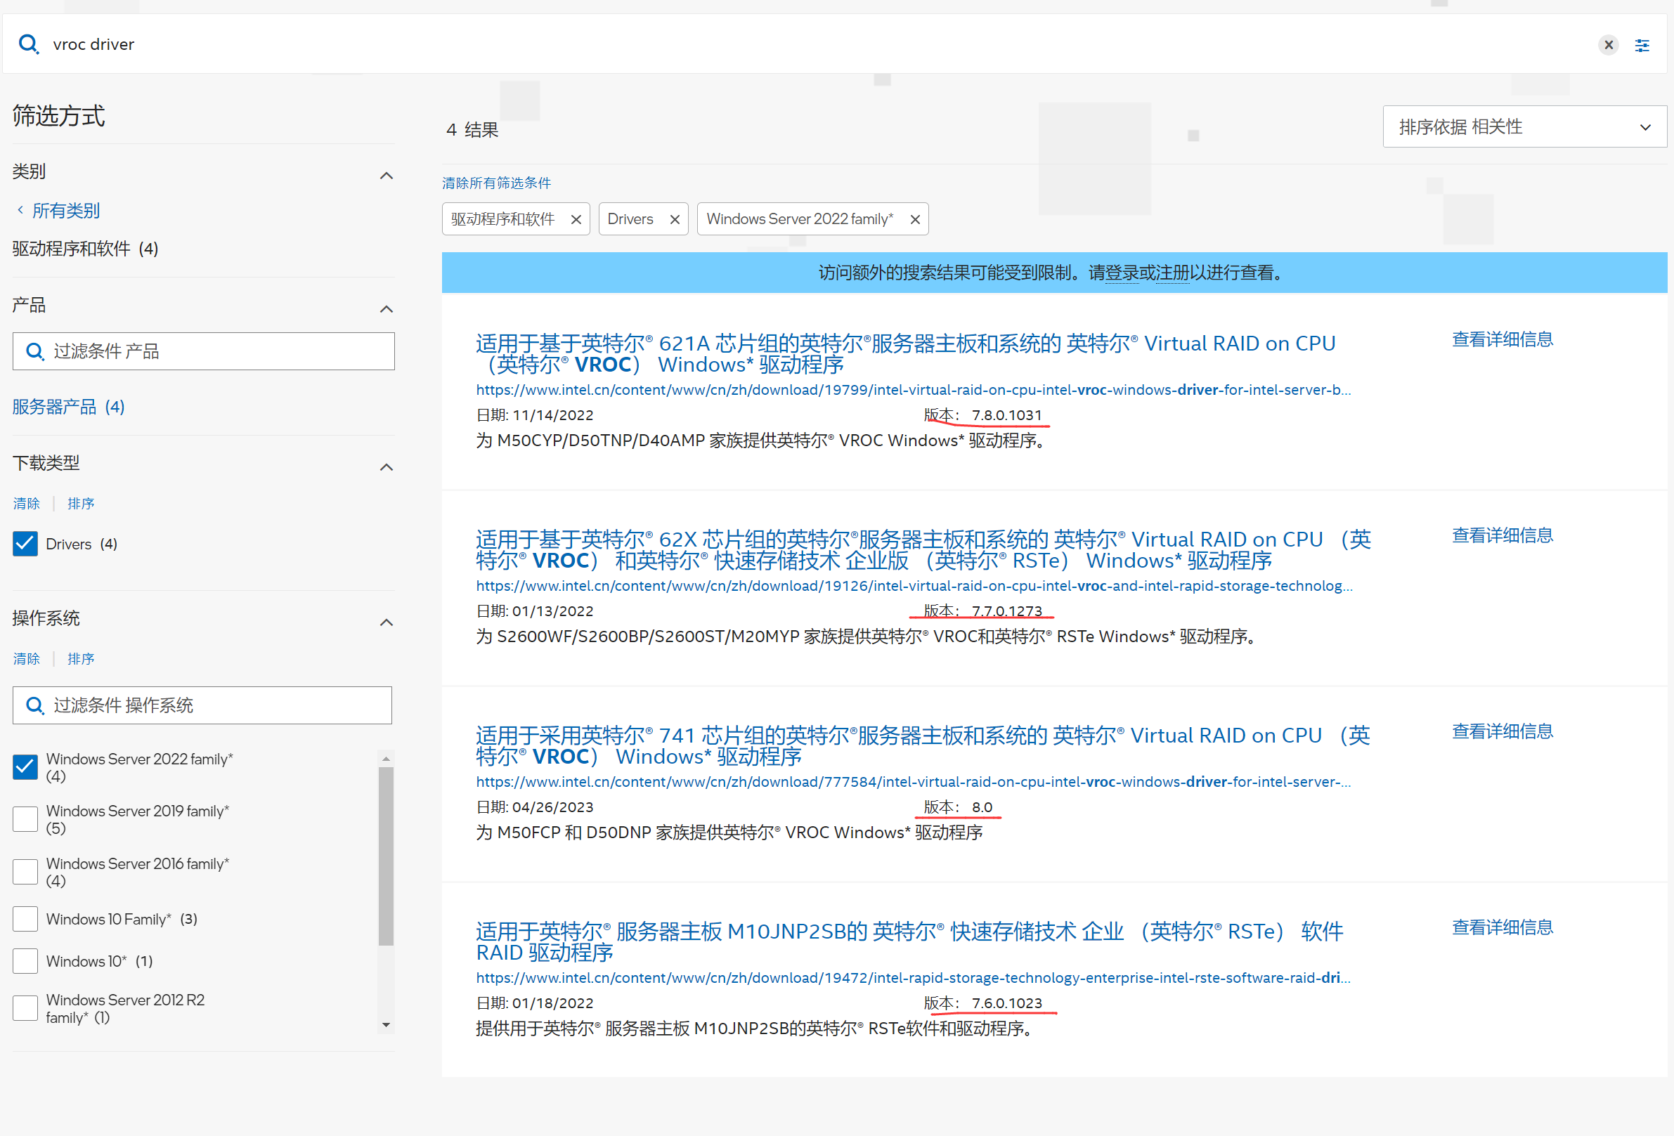The height and width of the screenshot is (1136, 1674).
Task: Remove the Drivers filter chip
Action: (x=674, y=220)
